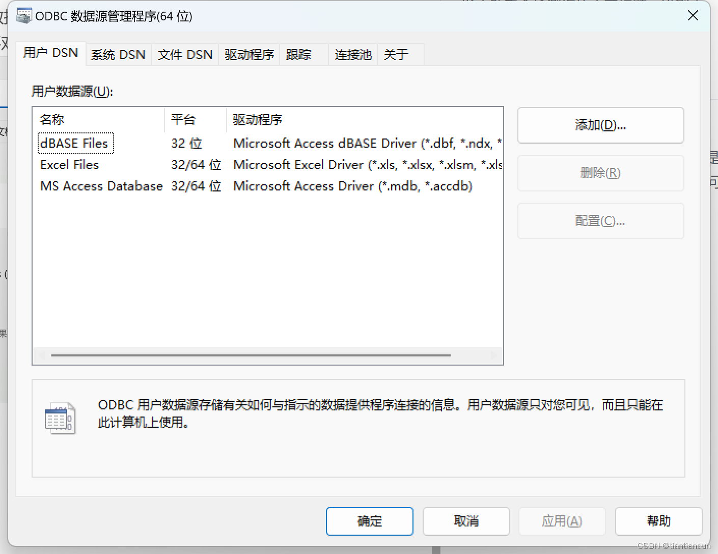The width and height of the screenshot is (718, 554).
Task: Click the ODBC icon in the title bar
Action: (23, 15)
